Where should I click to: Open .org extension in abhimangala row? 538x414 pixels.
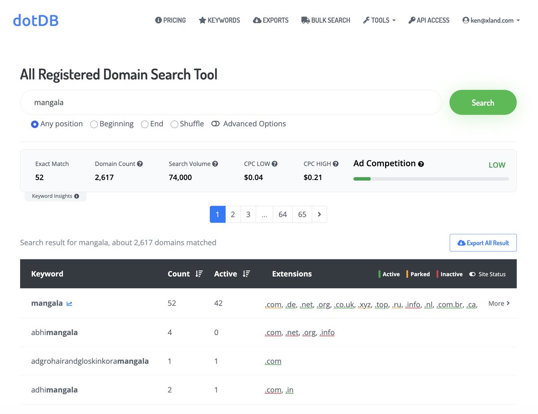click(x=309, y=332)
